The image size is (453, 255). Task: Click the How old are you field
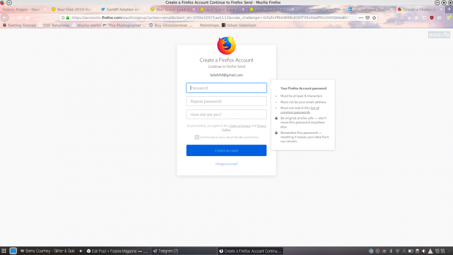click(x=226, y=114)
